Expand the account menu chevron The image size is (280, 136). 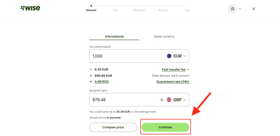click(x=240, y=9)
